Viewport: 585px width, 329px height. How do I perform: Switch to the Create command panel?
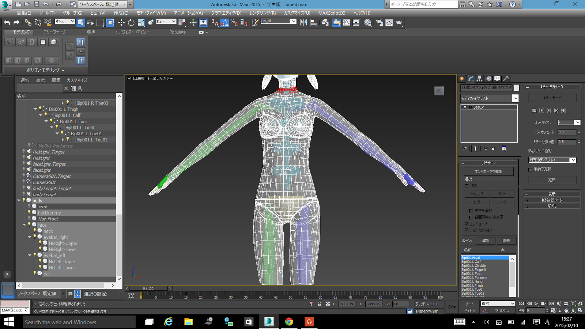pos(462,79)
